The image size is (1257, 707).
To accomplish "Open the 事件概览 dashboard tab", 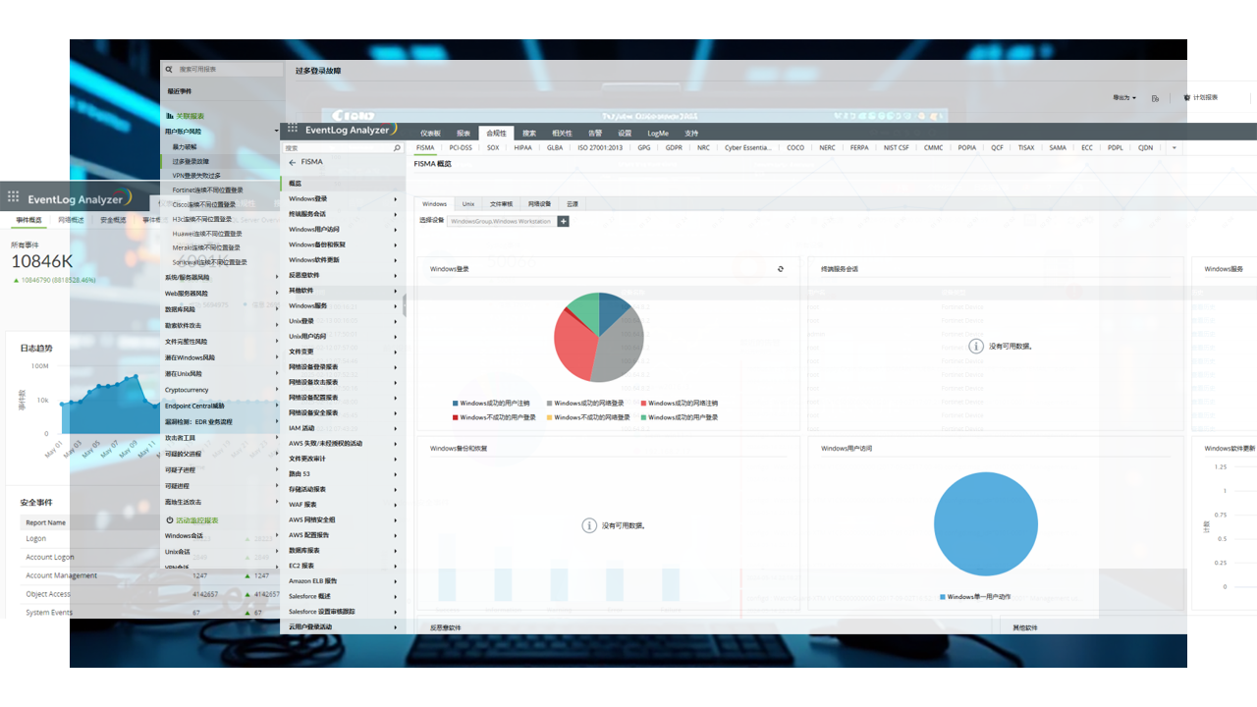I will click(x=28, y=221).
